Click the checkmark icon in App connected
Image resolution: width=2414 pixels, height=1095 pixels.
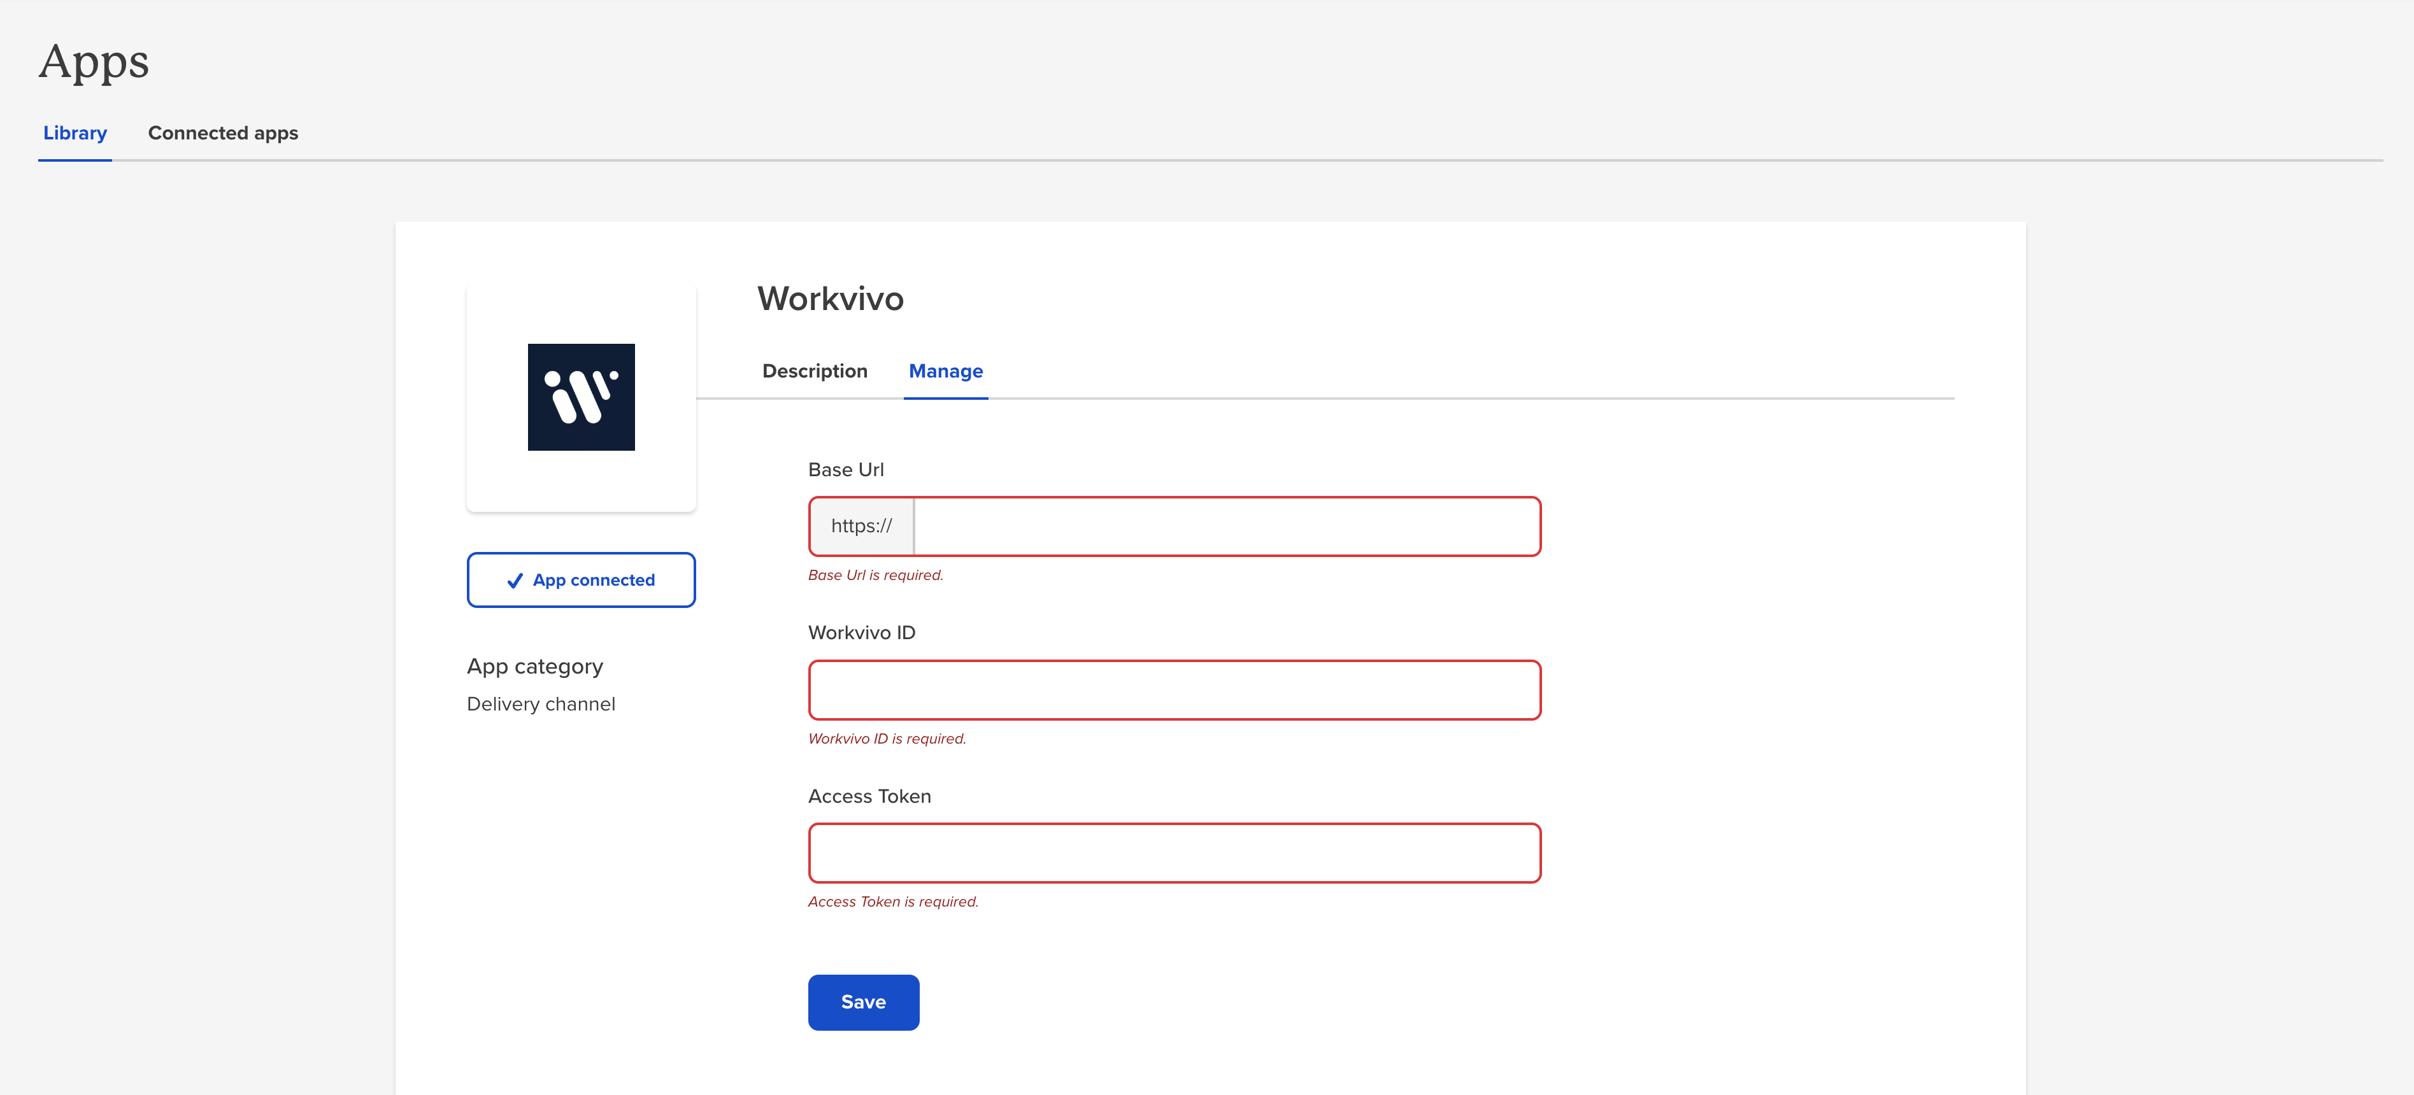[x=515, y=581]
